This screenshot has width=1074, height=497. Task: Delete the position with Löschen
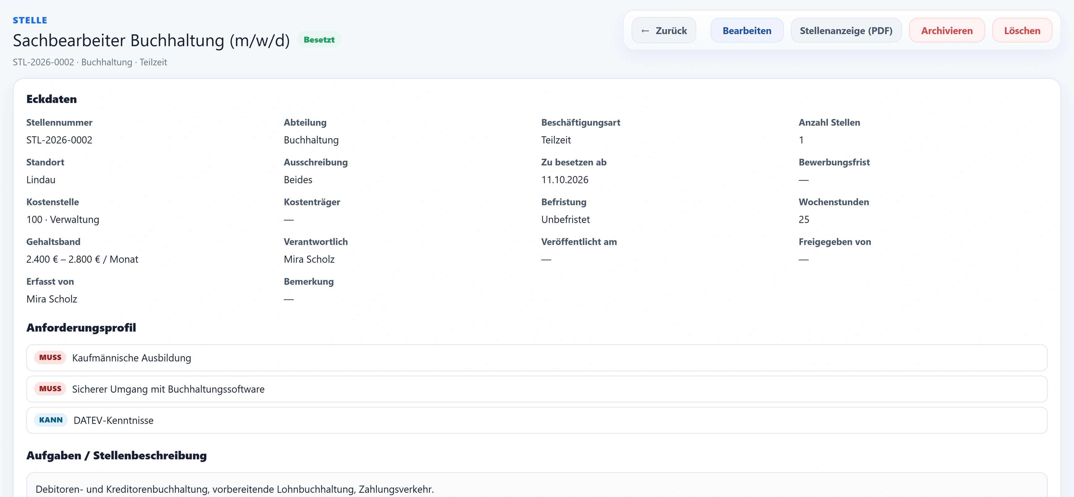pyautogui.click(x=1022, y=30)
